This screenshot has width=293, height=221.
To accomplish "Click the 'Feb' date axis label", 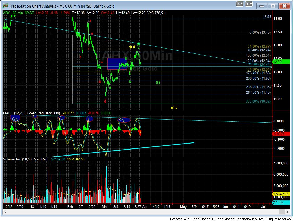I will pos(70,207).
